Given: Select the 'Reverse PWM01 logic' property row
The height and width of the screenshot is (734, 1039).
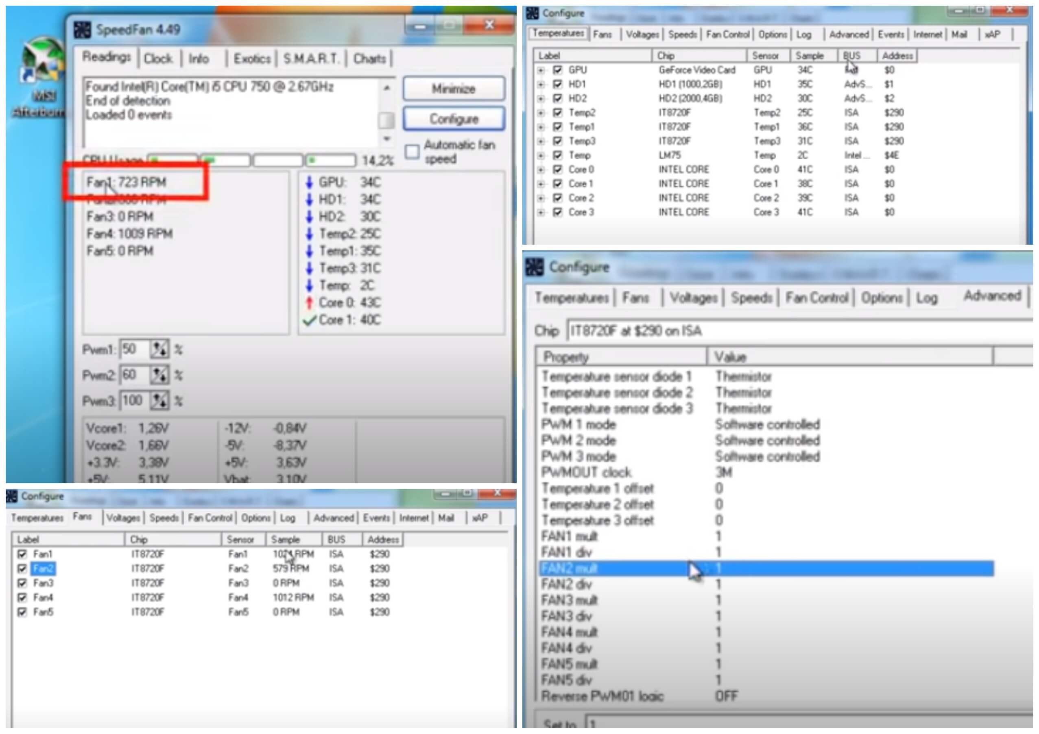Looking at the screenshot, I should 766,696.
